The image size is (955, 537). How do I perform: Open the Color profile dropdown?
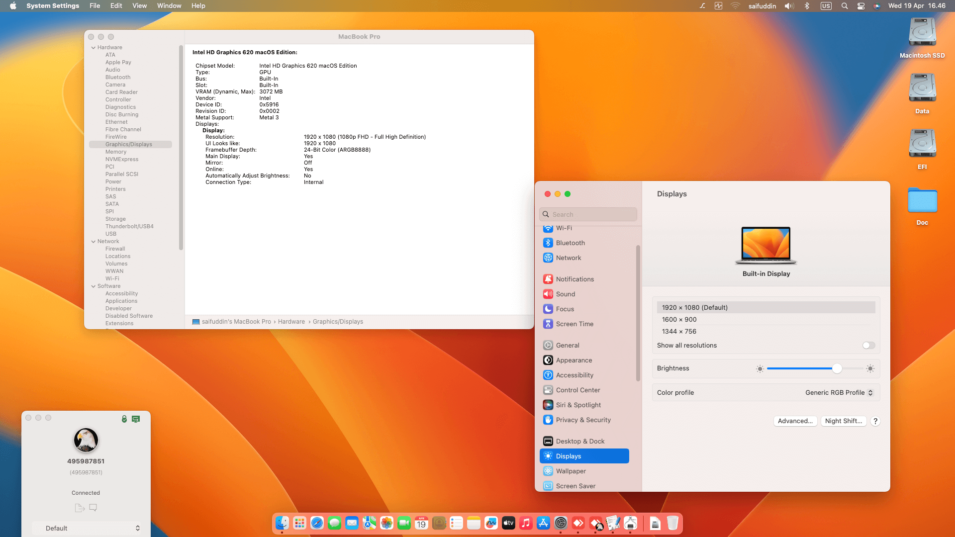click(839, 392)
